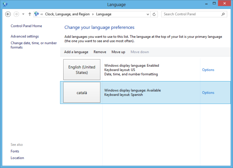Click 'Keyboard layout: Spanish' text
The width and height of the screenshot is (233, 168).
click(124, 94)
